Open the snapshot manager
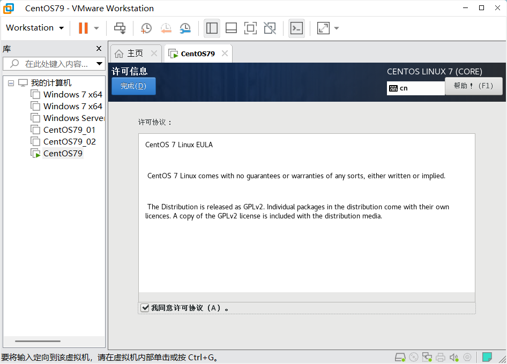The image size is (507, 364). (185, 28)
